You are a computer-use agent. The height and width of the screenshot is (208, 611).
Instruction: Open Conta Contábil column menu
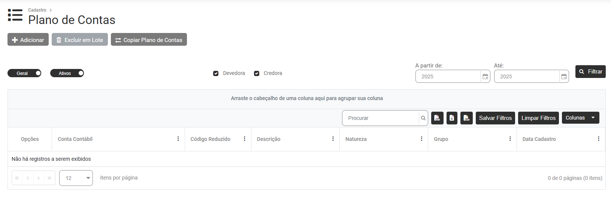pos(178,139)
